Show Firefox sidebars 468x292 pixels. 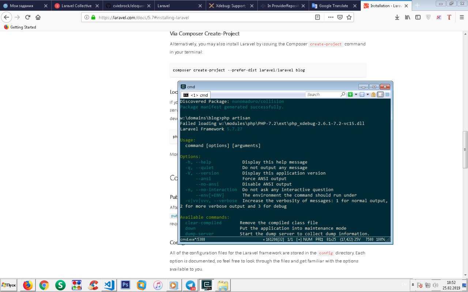coord(418,17)
